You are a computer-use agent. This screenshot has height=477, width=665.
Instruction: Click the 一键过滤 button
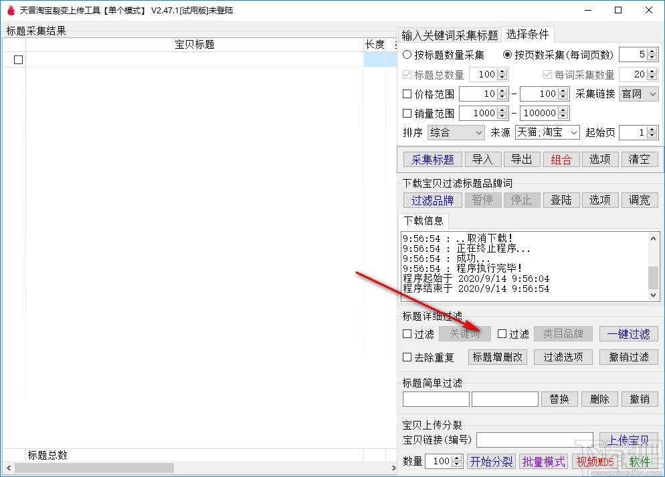click(x=628, y=334)
